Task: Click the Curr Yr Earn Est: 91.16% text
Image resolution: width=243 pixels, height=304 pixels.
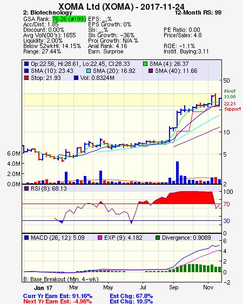Action: [58, 296]
